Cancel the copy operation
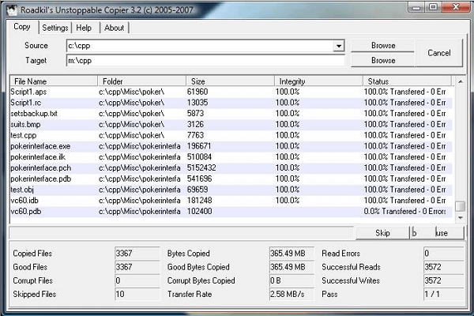 (438, 53)
